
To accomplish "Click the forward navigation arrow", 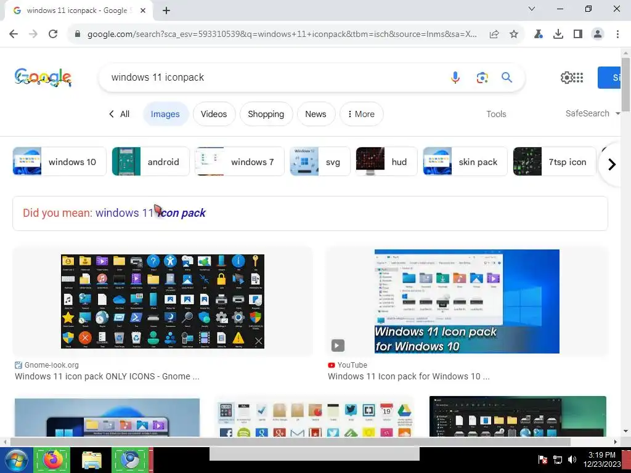I will (x=33, y=34).
